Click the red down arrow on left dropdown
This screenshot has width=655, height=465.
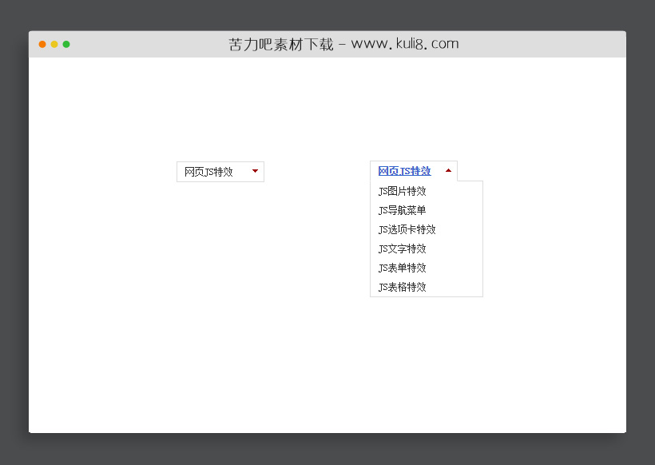click(254, 171)
